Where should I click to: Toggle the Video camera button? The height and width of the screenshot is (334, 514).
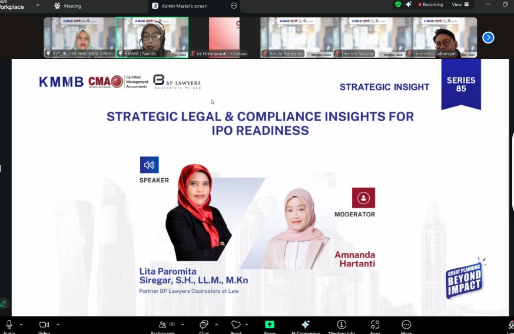point(44,325)
